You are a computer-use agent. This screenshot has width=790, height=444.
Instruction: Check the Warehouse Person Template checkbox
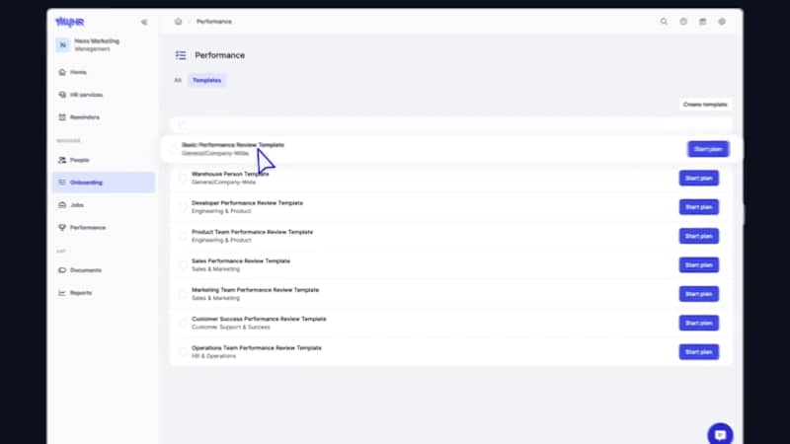(x=183, y=179)
